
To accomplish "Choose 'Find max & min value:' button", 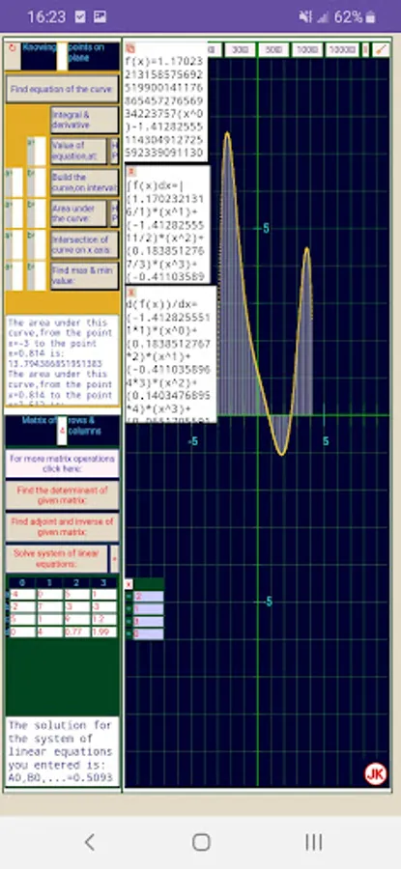I will (84, 276).
